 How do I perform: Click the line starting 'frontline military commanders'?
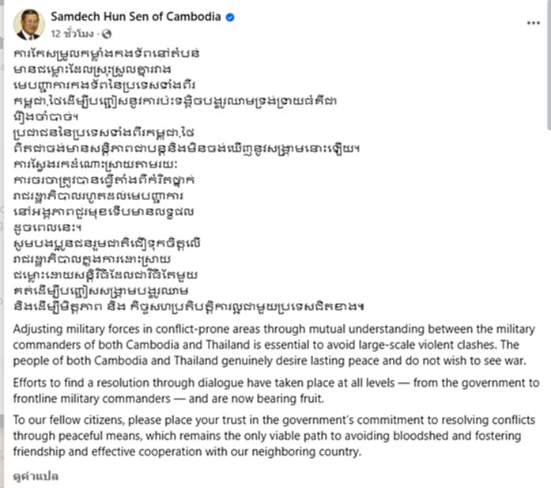(x=168, y=399)
